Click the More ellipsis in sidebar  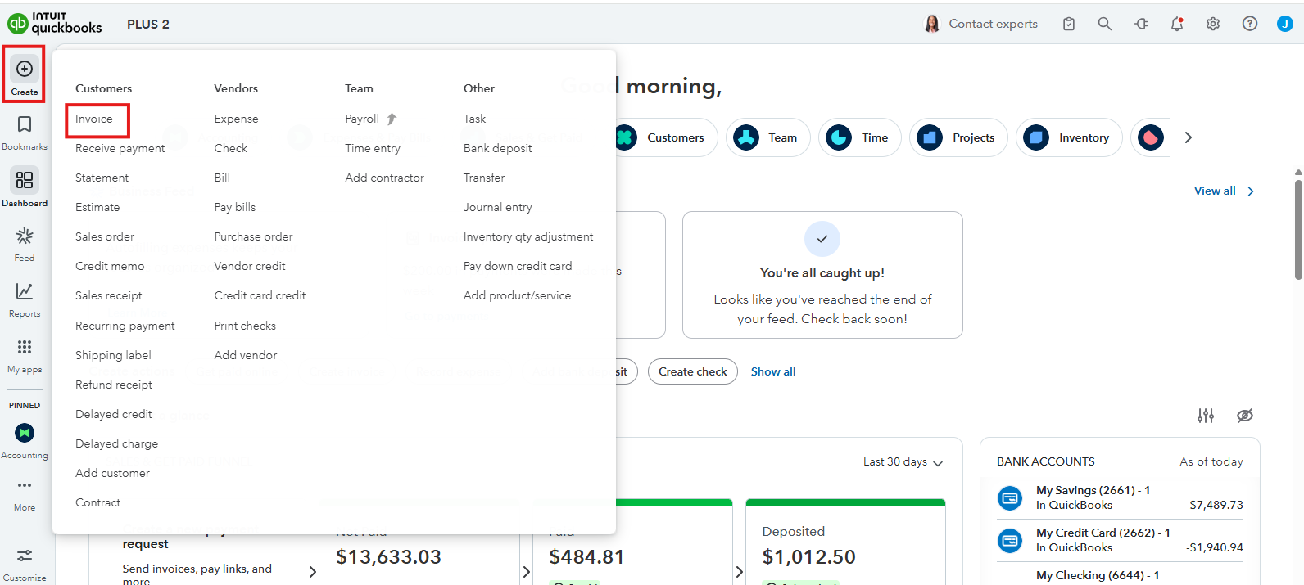(x=25, y=485)
